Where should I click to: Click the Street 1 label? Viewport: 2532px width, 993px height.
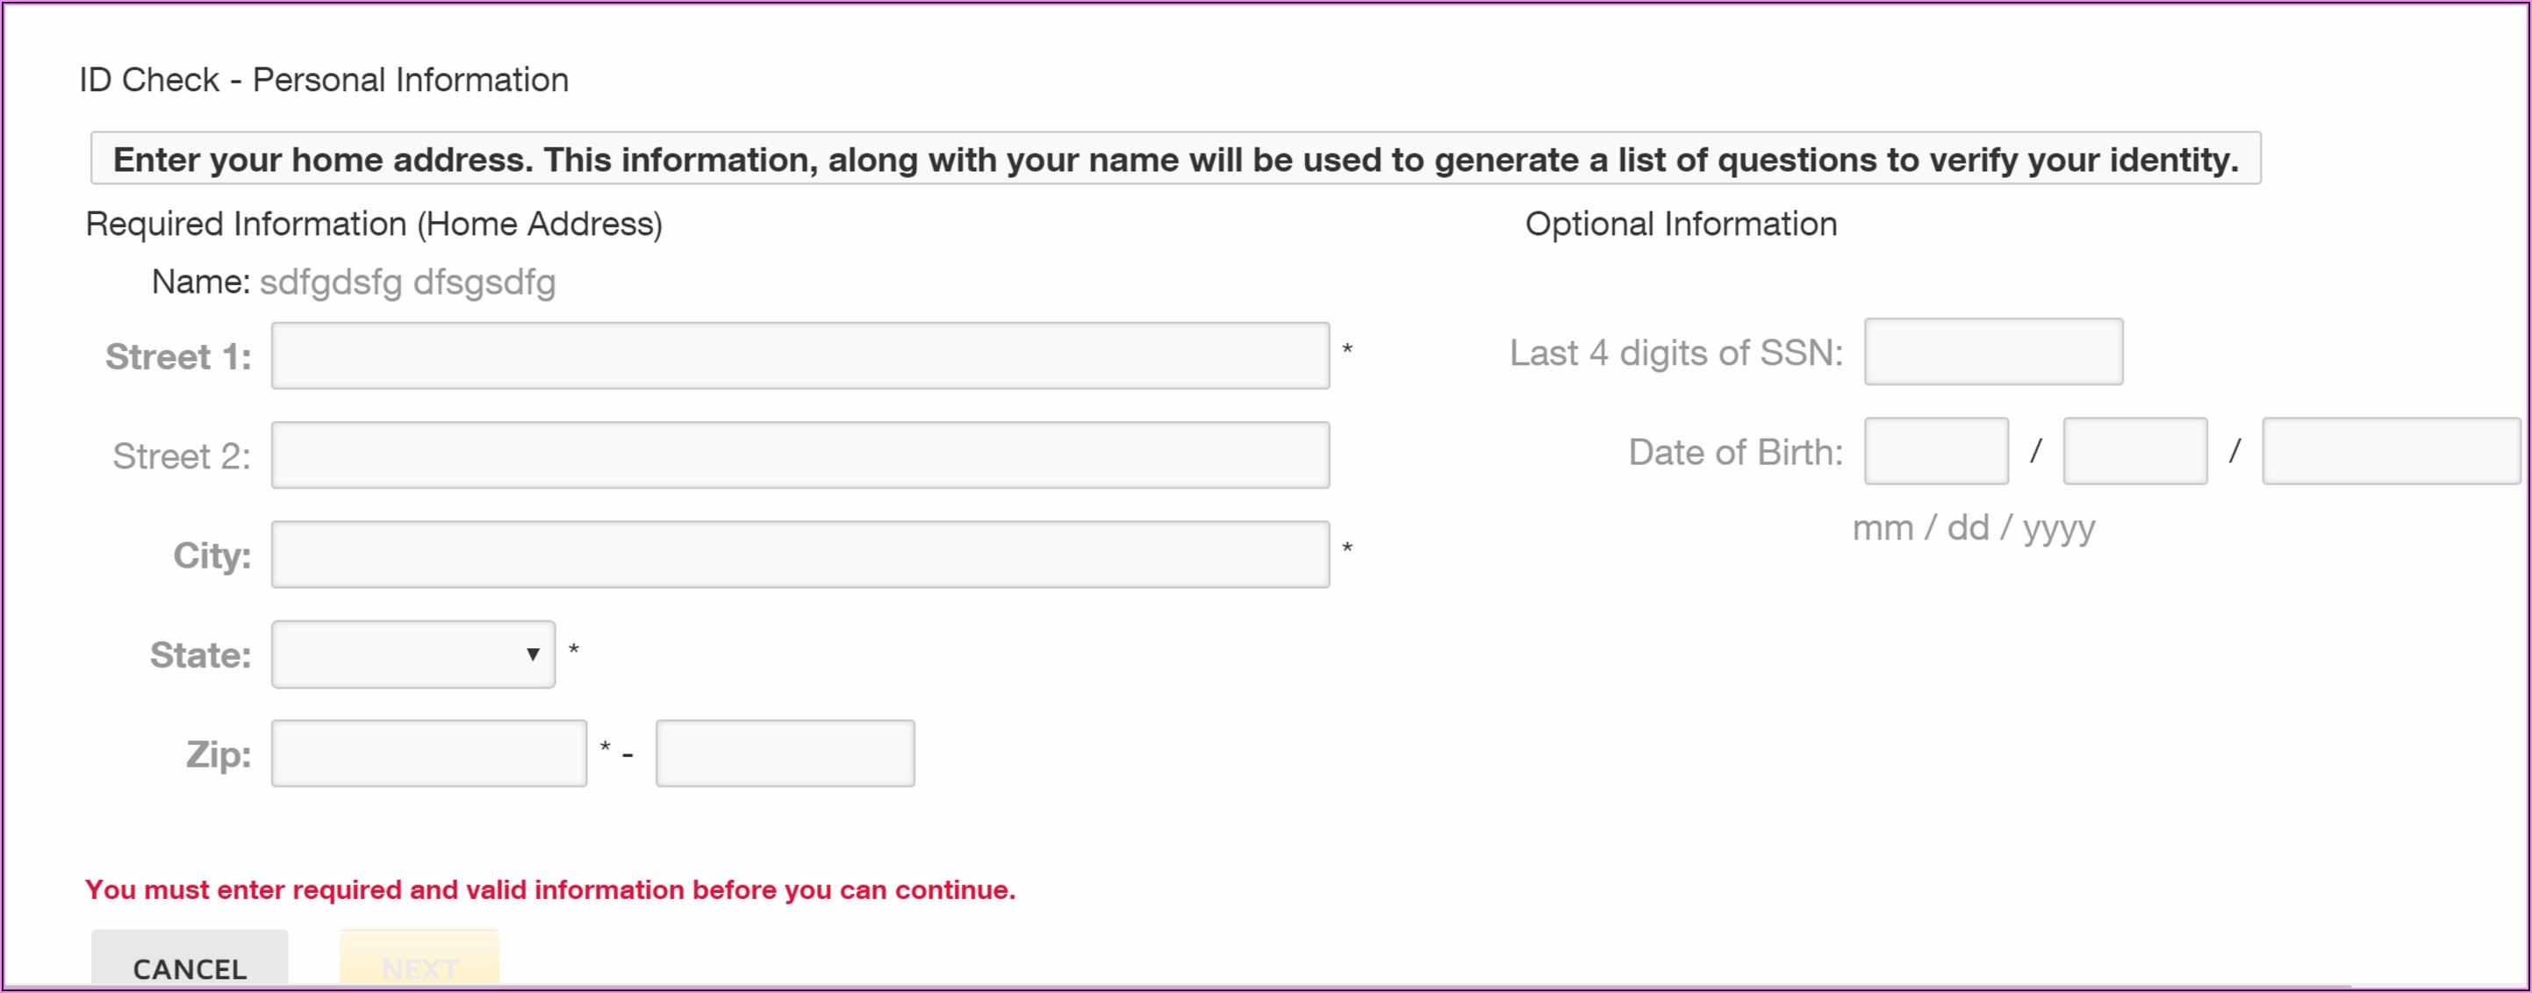(x=178, y=356)
